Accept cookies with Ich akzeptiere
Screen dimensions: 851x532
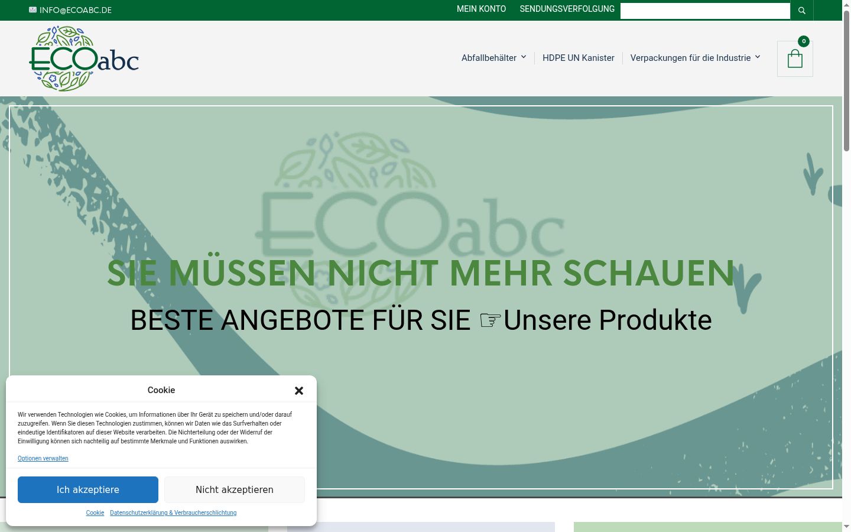click(x=88, y=489)
